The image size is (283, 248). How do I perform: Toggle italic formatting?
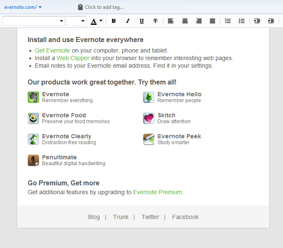point(128,21)
